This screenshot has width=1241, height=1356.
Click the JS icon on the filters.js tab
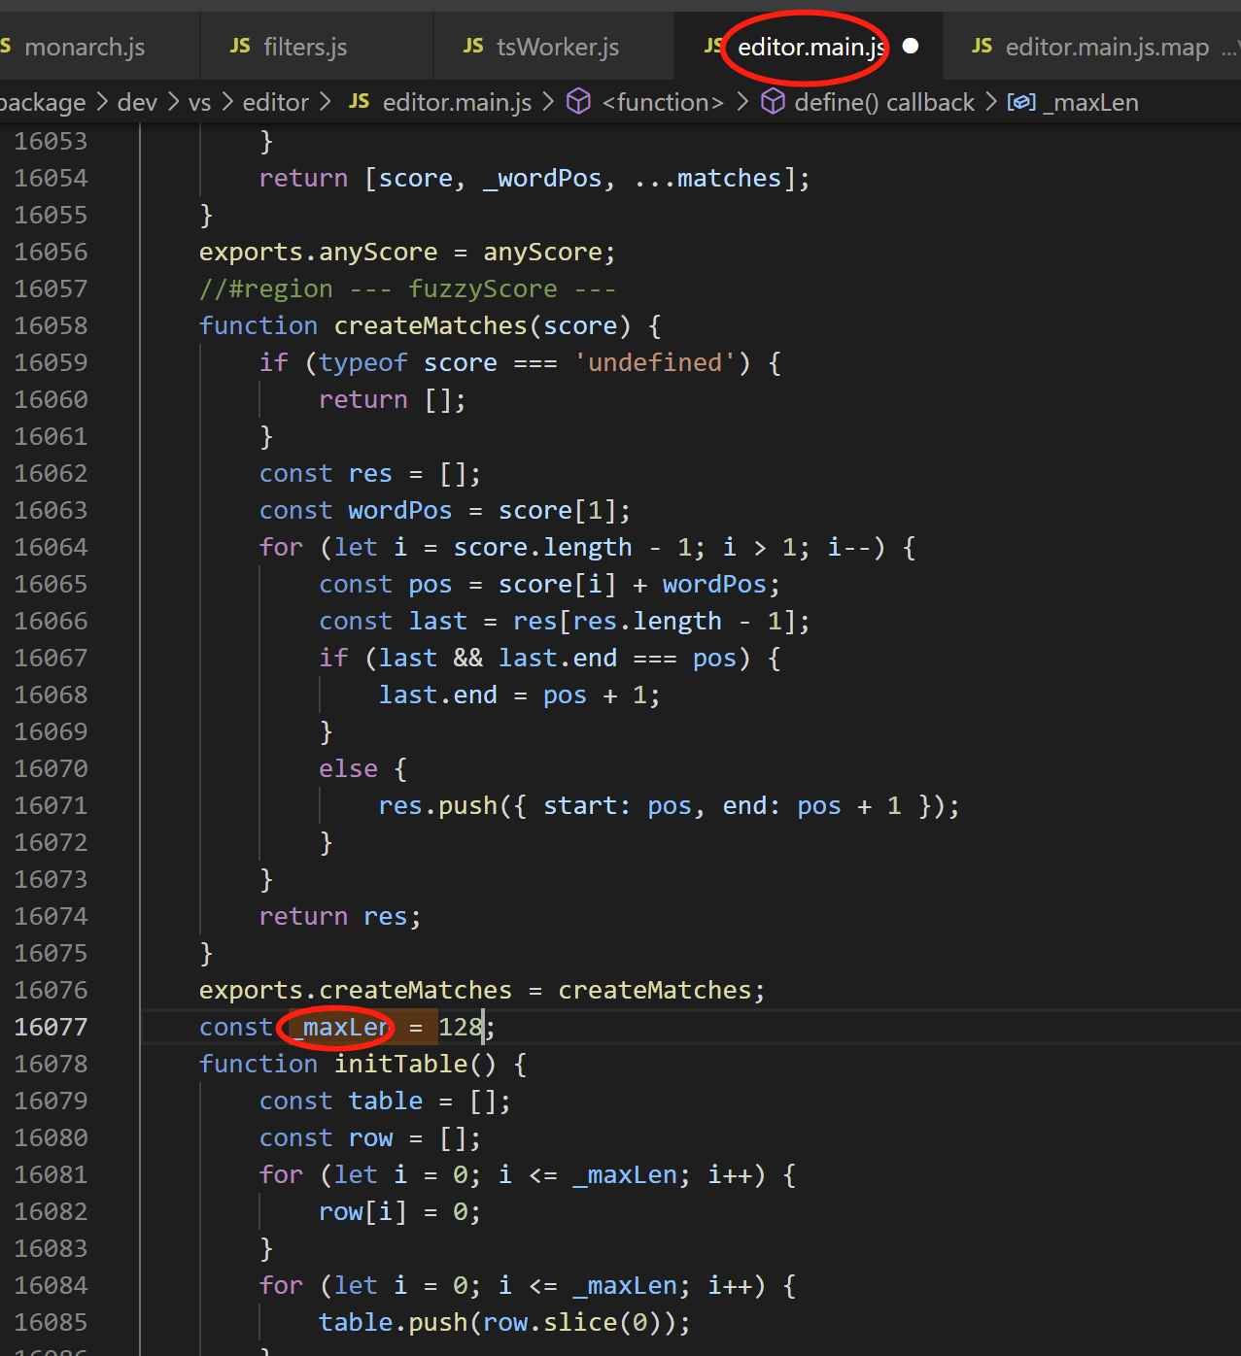[x=239, y=46]
